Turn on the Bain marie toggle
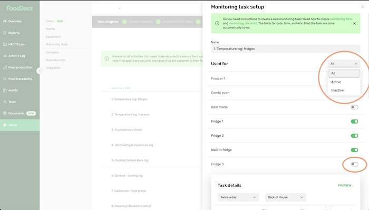Image resolution: width=369 pixels, height=210 pixels. coord(354,107)
